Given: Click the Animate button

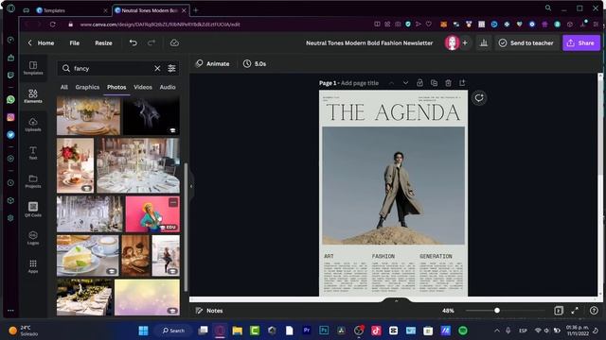Looking at the screenshot, I should point(212,63).
